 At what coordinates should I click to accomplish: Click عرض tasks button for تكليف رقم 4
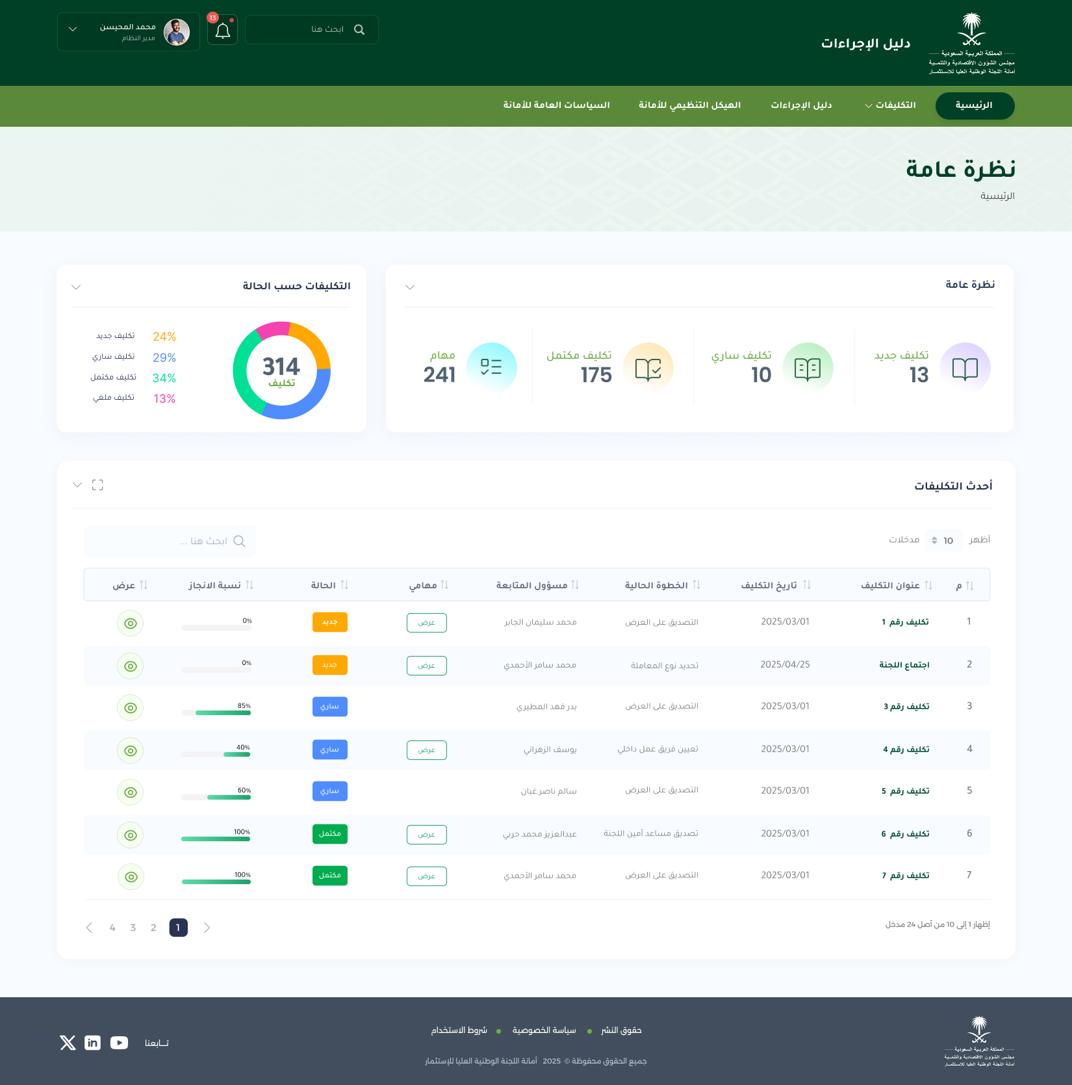tap(427, 750)
